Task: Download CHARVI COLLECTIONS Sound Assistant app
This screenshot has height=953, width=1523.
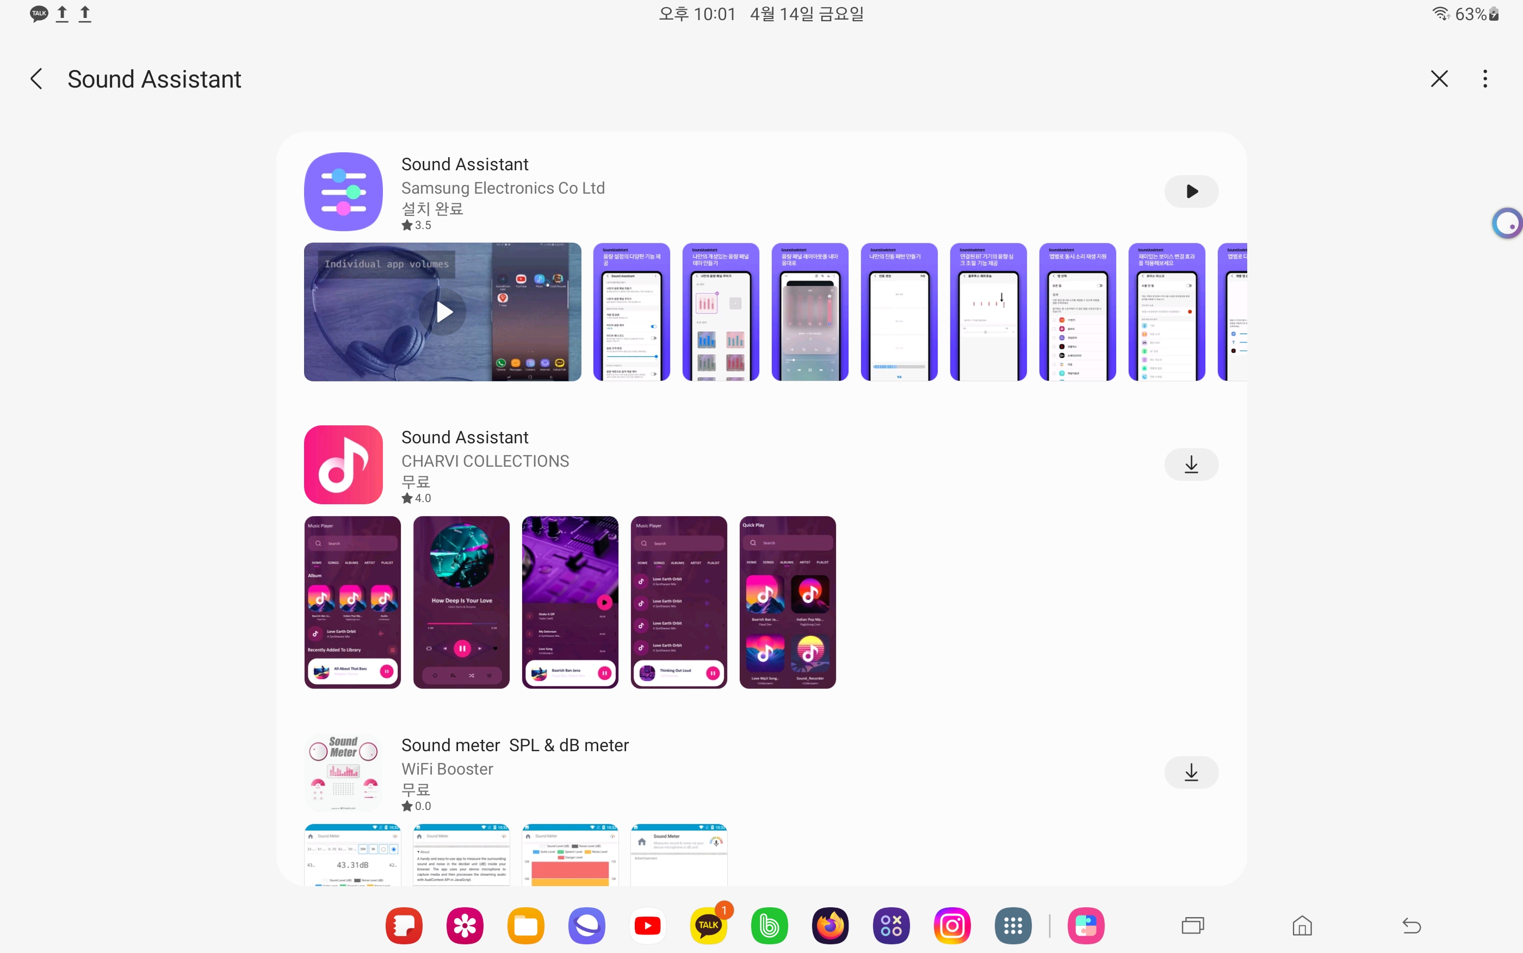Action: [1190, 465]
